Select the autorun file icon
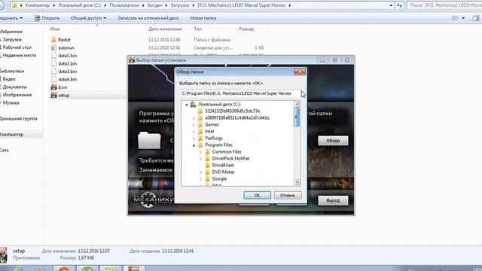This screenshot has height=271, width=482. pyautogui.click(x=53, y=47)
